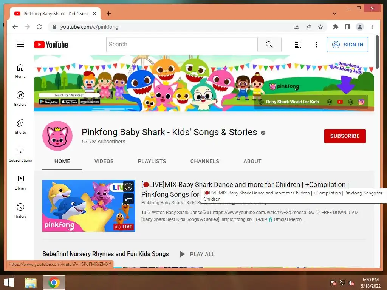Click the muted volume tray icon
This screenshot has height=290, width=387.
pos(351,282)
